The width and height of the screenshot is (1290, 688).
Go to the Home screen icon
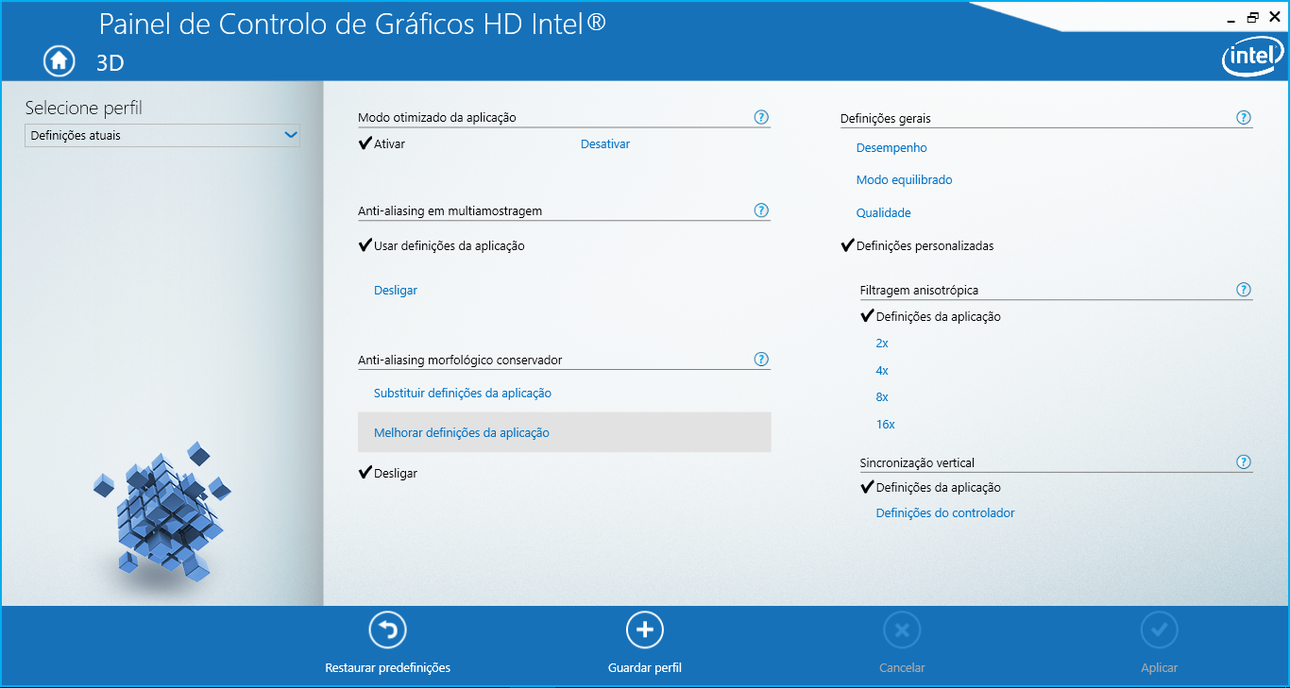coord(59,60)
